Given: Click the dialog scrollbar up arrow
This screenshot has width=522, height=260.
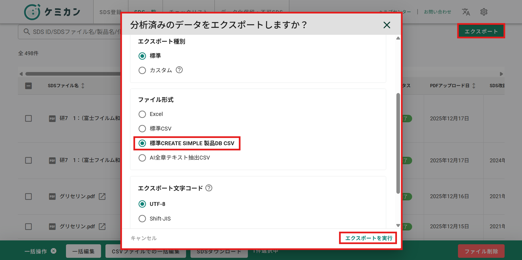Looking at the screenshot, I should click(x=398, y=38).
